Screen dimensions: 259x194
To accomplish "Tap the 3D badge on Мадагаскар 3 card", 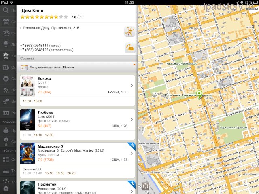I will point(132,145).
